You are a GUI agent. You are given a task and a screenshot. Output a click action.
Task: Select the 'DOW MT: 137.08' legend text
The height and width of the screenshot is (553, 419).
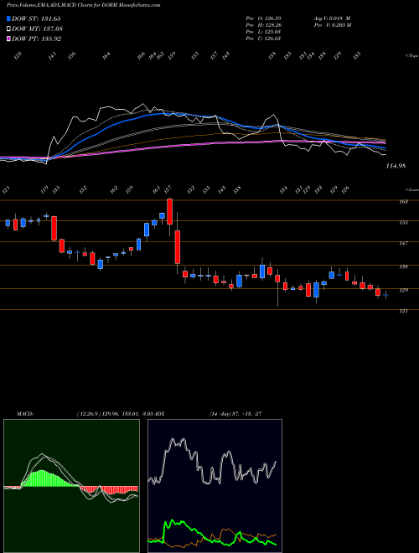click(37, 28)
